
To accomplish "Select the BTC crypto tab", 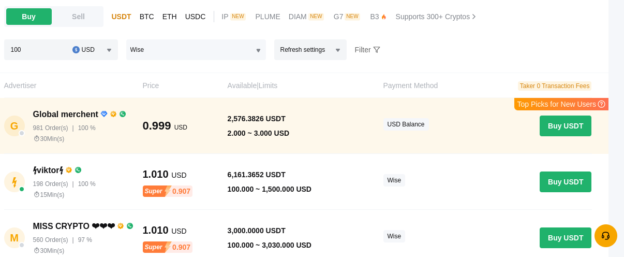I will (x=146, y=17).
